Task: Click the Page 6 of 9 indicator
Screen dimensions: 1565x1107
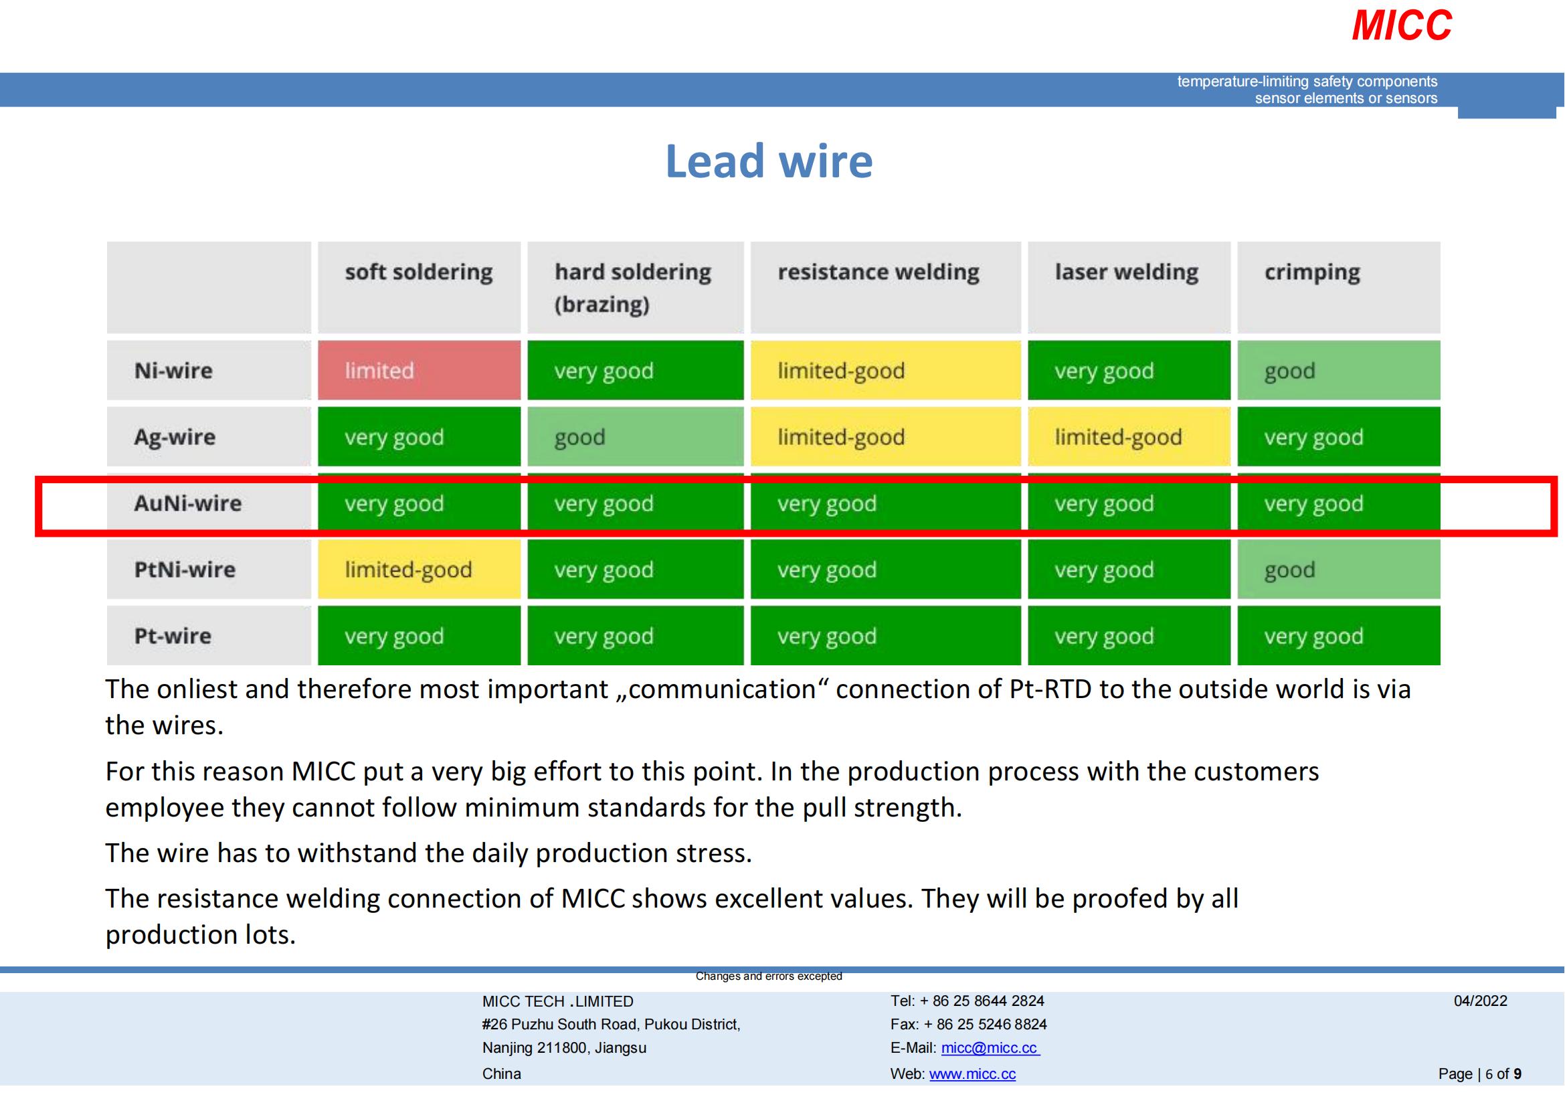Action: 1480,1074
